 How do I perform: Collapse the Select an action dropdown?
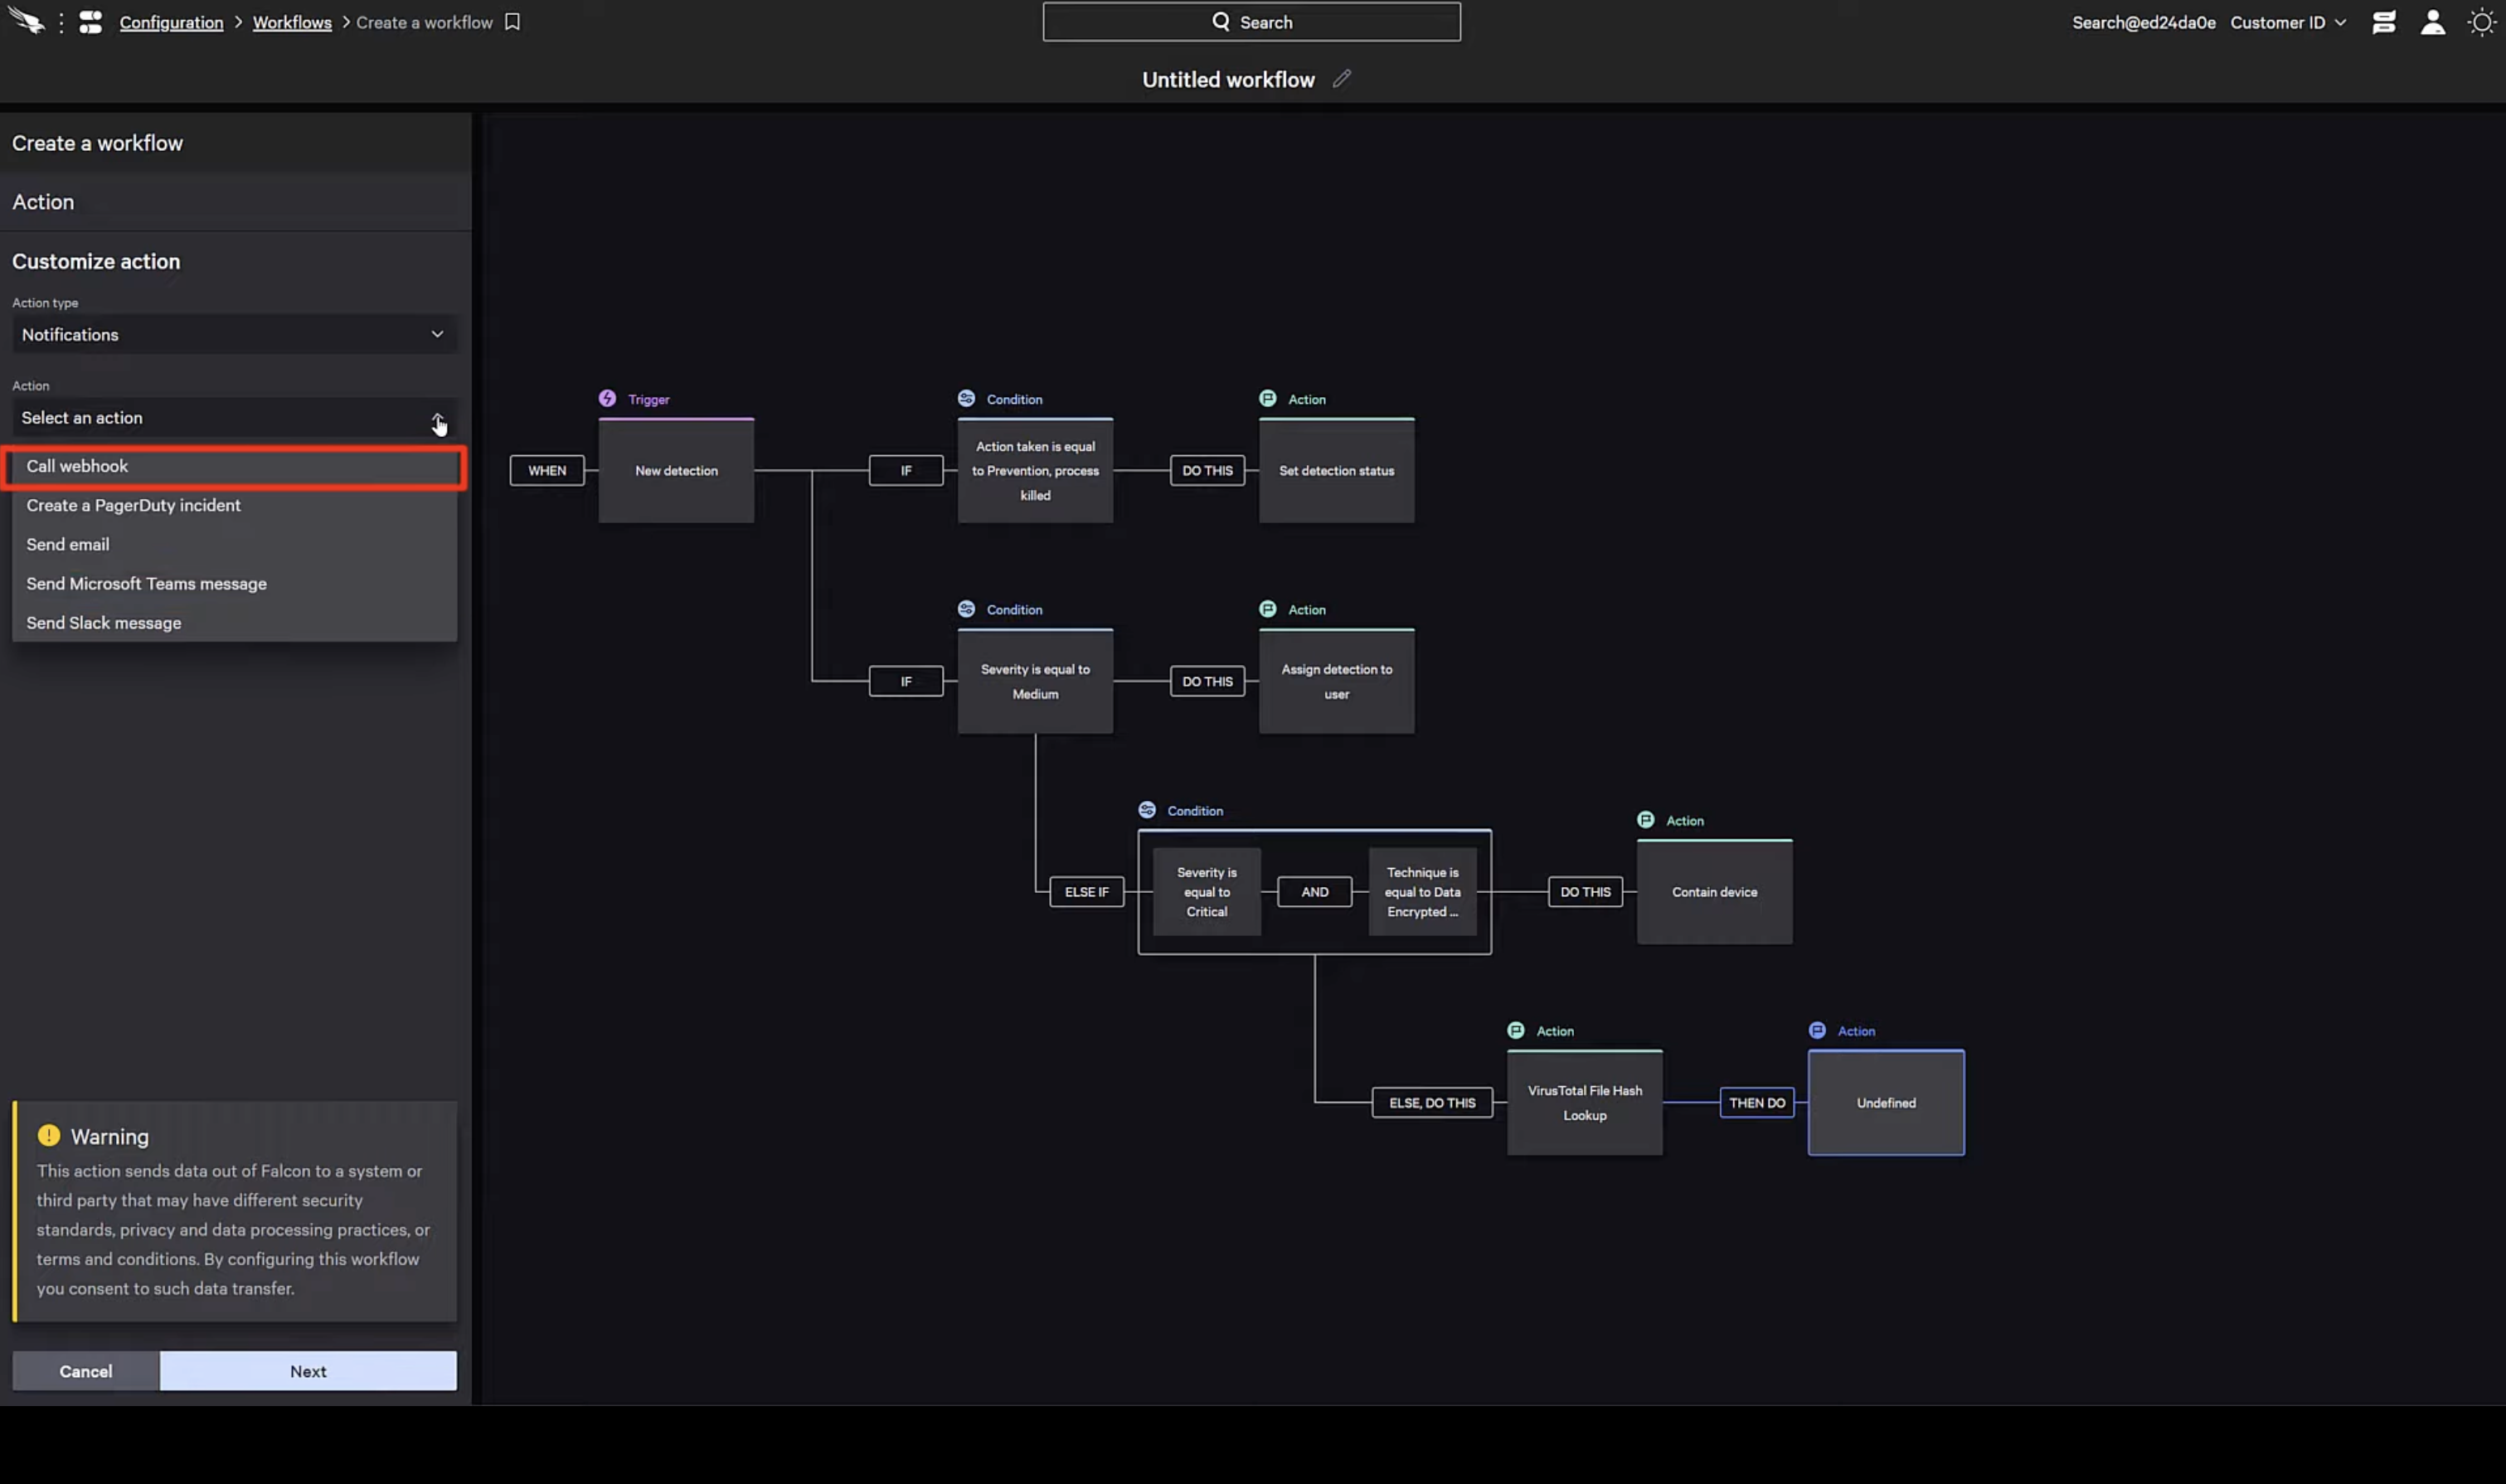pyautogui.click(x=436, y=418)
